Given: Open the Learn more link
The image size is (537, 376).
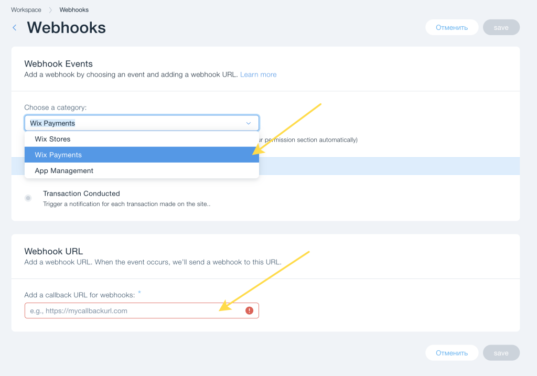Looking at the screenshot, I should pyautogui.click(x=258, y=74).
